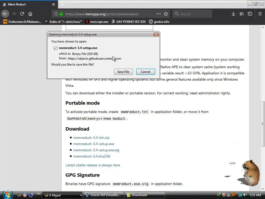
Task: Click the page vertical scrollbar thumb
Action: point(263,124)
